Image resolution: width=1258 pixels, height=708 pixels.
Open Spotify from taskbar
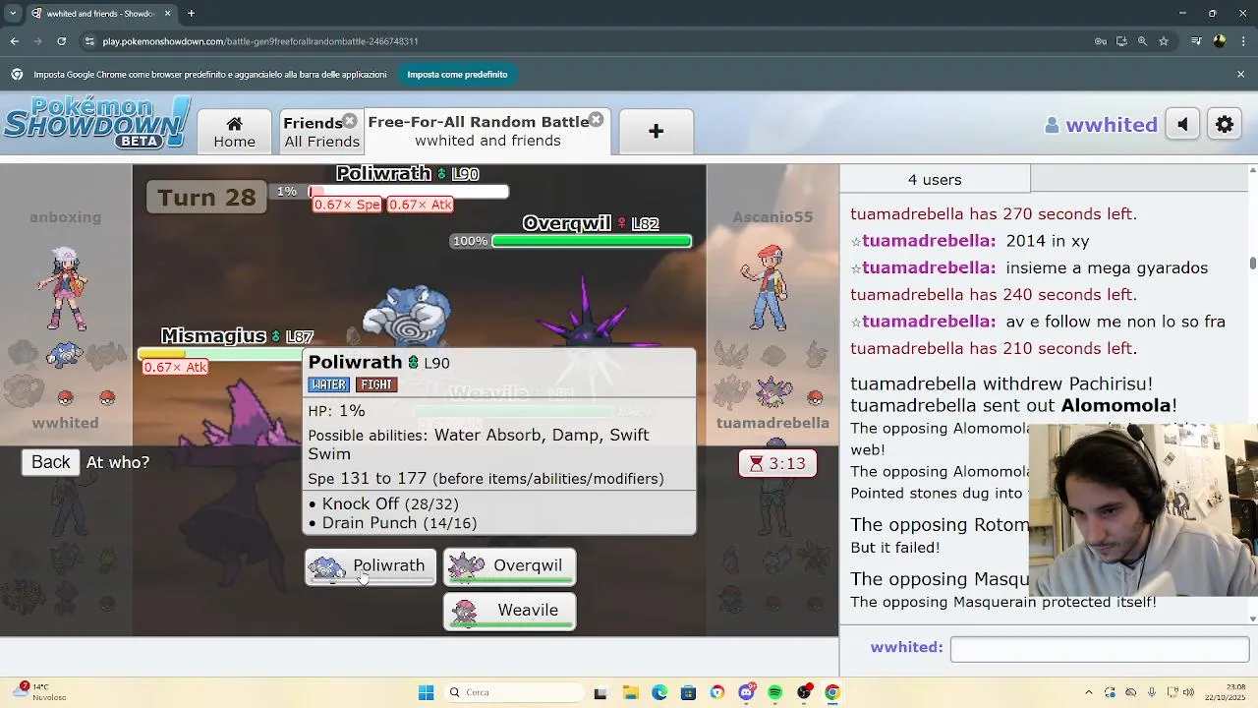tap(775, 692)
